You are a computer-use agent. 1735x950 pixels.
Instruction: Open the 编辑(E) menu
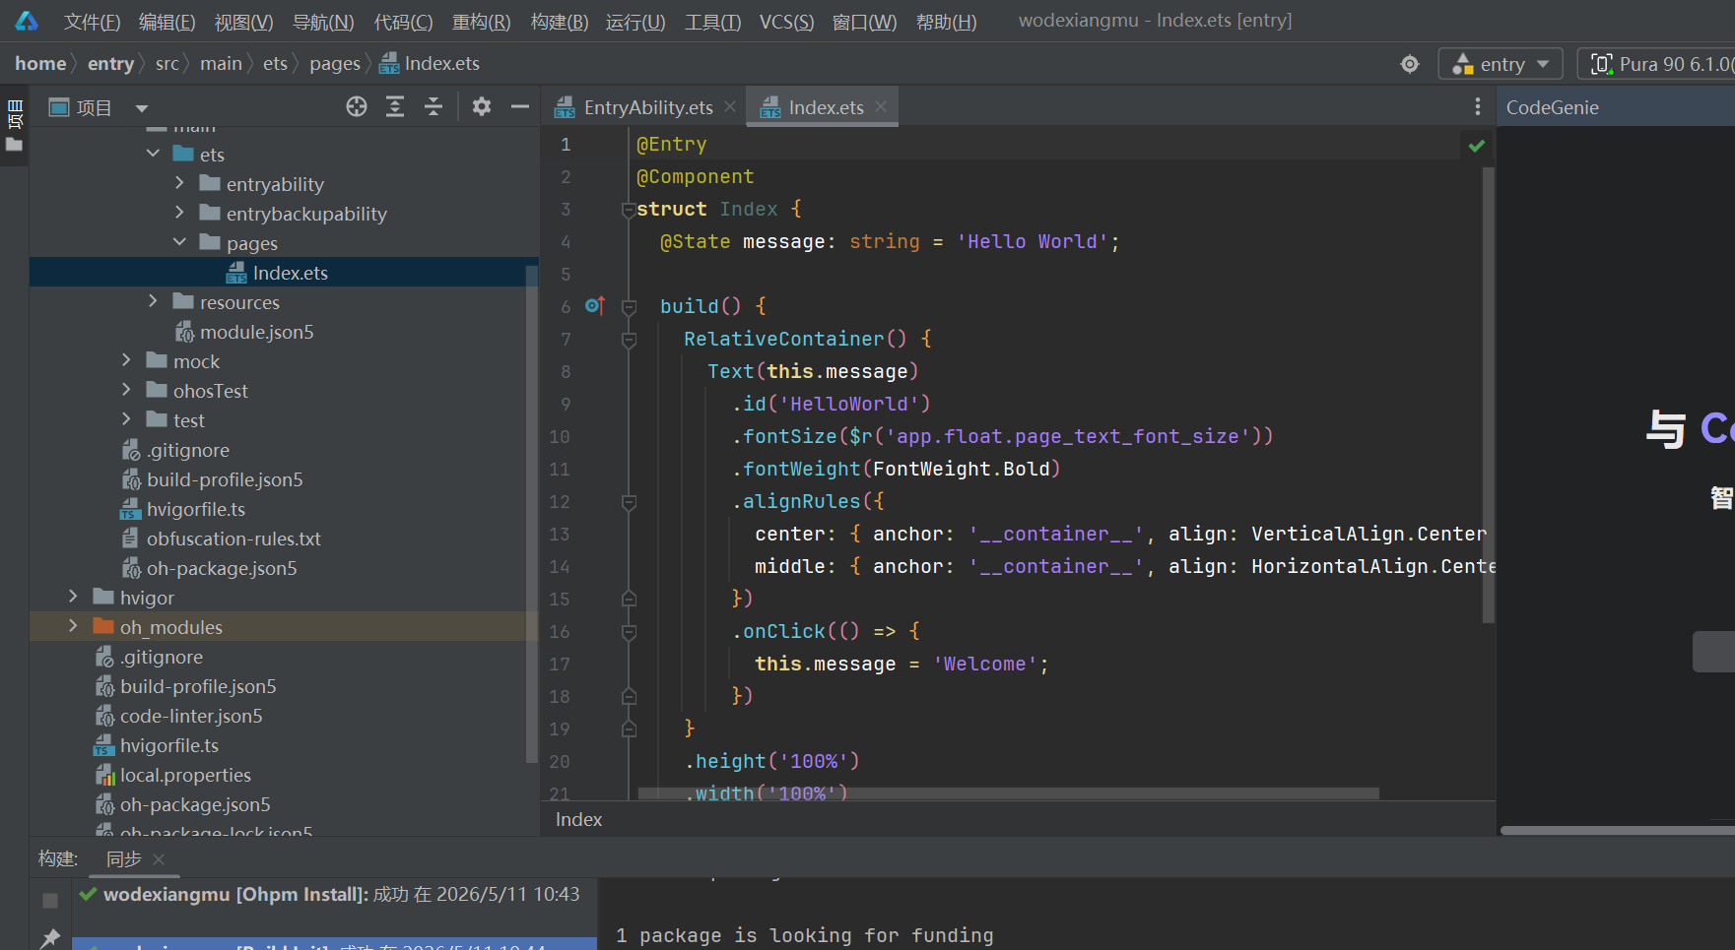(x=167, y=22)
